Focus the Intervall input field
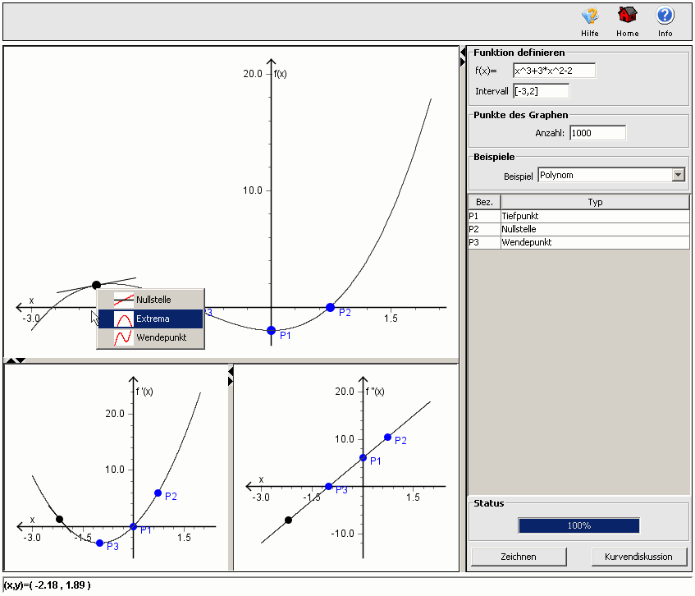The width and height of the screenshot is (695, 596). [541, 90]
